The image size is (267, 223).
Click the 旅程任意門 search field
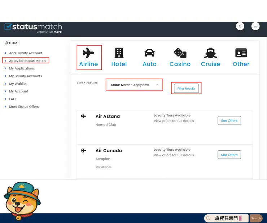tap(226, 218)
